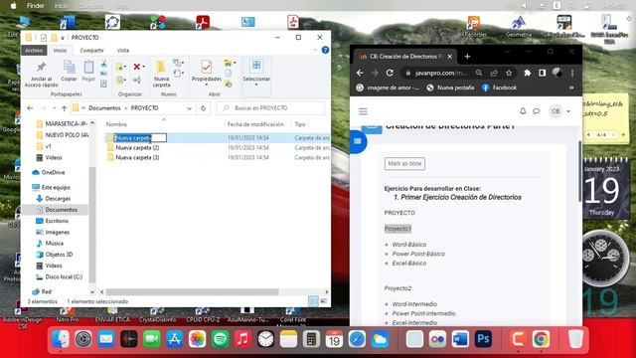Viewport: 636px width, 358px height.
Task: Open the Finder menu in the menu bar
Action: coord(36,6)
